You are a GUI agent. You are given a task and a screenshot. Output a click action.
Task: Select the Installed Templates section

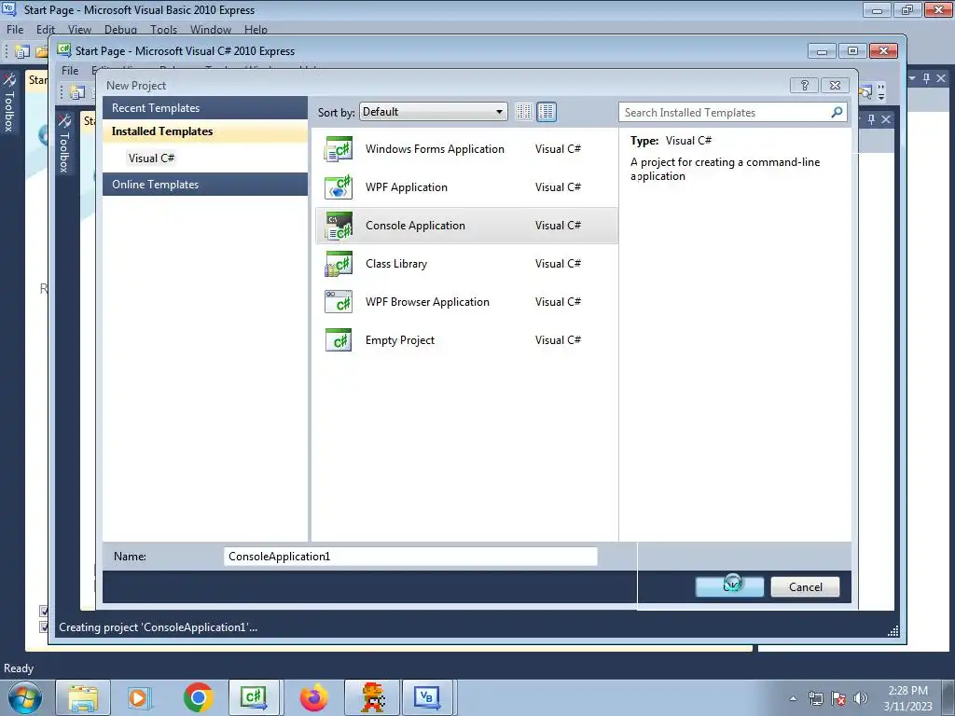(x=204, y=131)
